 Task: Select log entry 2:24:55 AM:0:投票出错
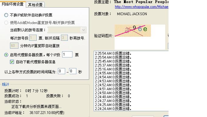[x=113, y=73]
